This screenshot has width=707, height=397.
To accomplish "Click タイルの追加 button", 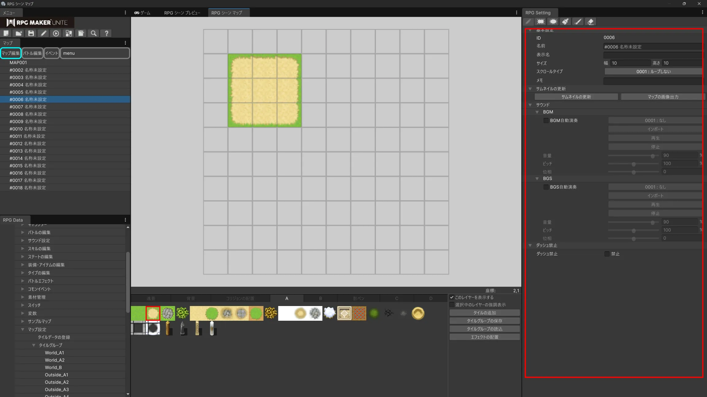I will click(x=484, y=313).
